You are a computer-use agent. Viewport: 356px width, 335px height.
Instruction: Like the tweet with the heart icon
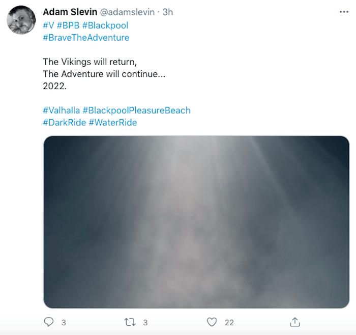[x=212, y=322]
